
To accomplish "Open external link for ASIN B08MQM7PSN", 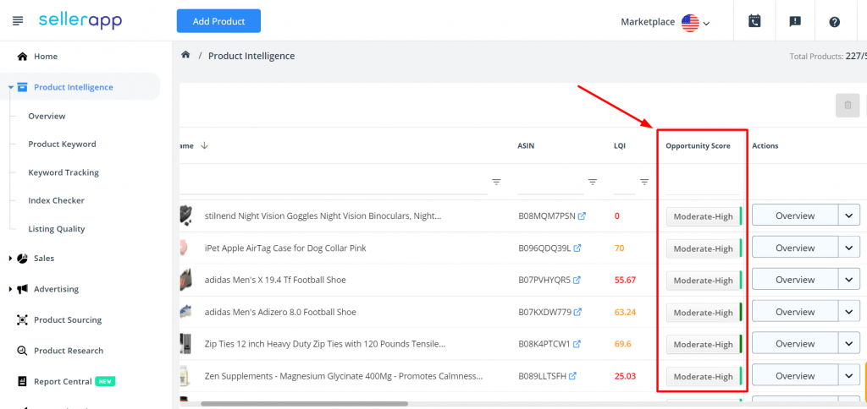I will click(582, 216).
